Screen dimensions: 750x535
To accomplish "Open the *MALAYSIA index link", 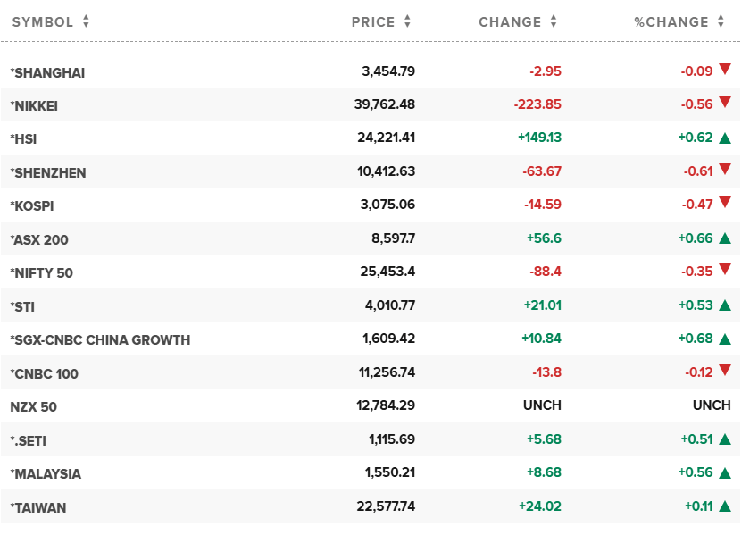I will [46, 473].
